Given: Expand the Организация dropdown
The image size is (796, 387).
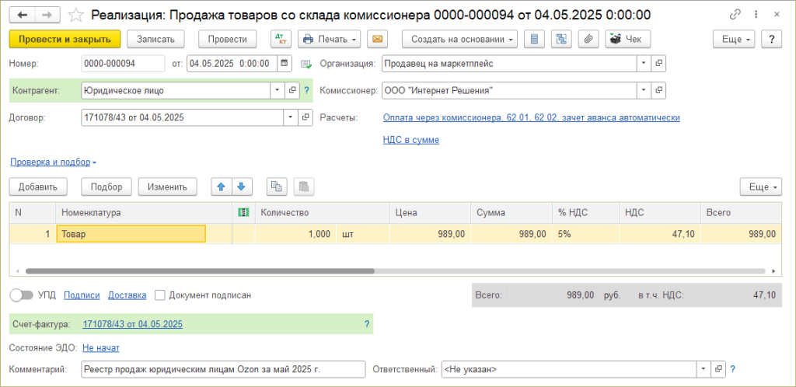Looking at the screenshot, I should (643, 64).
